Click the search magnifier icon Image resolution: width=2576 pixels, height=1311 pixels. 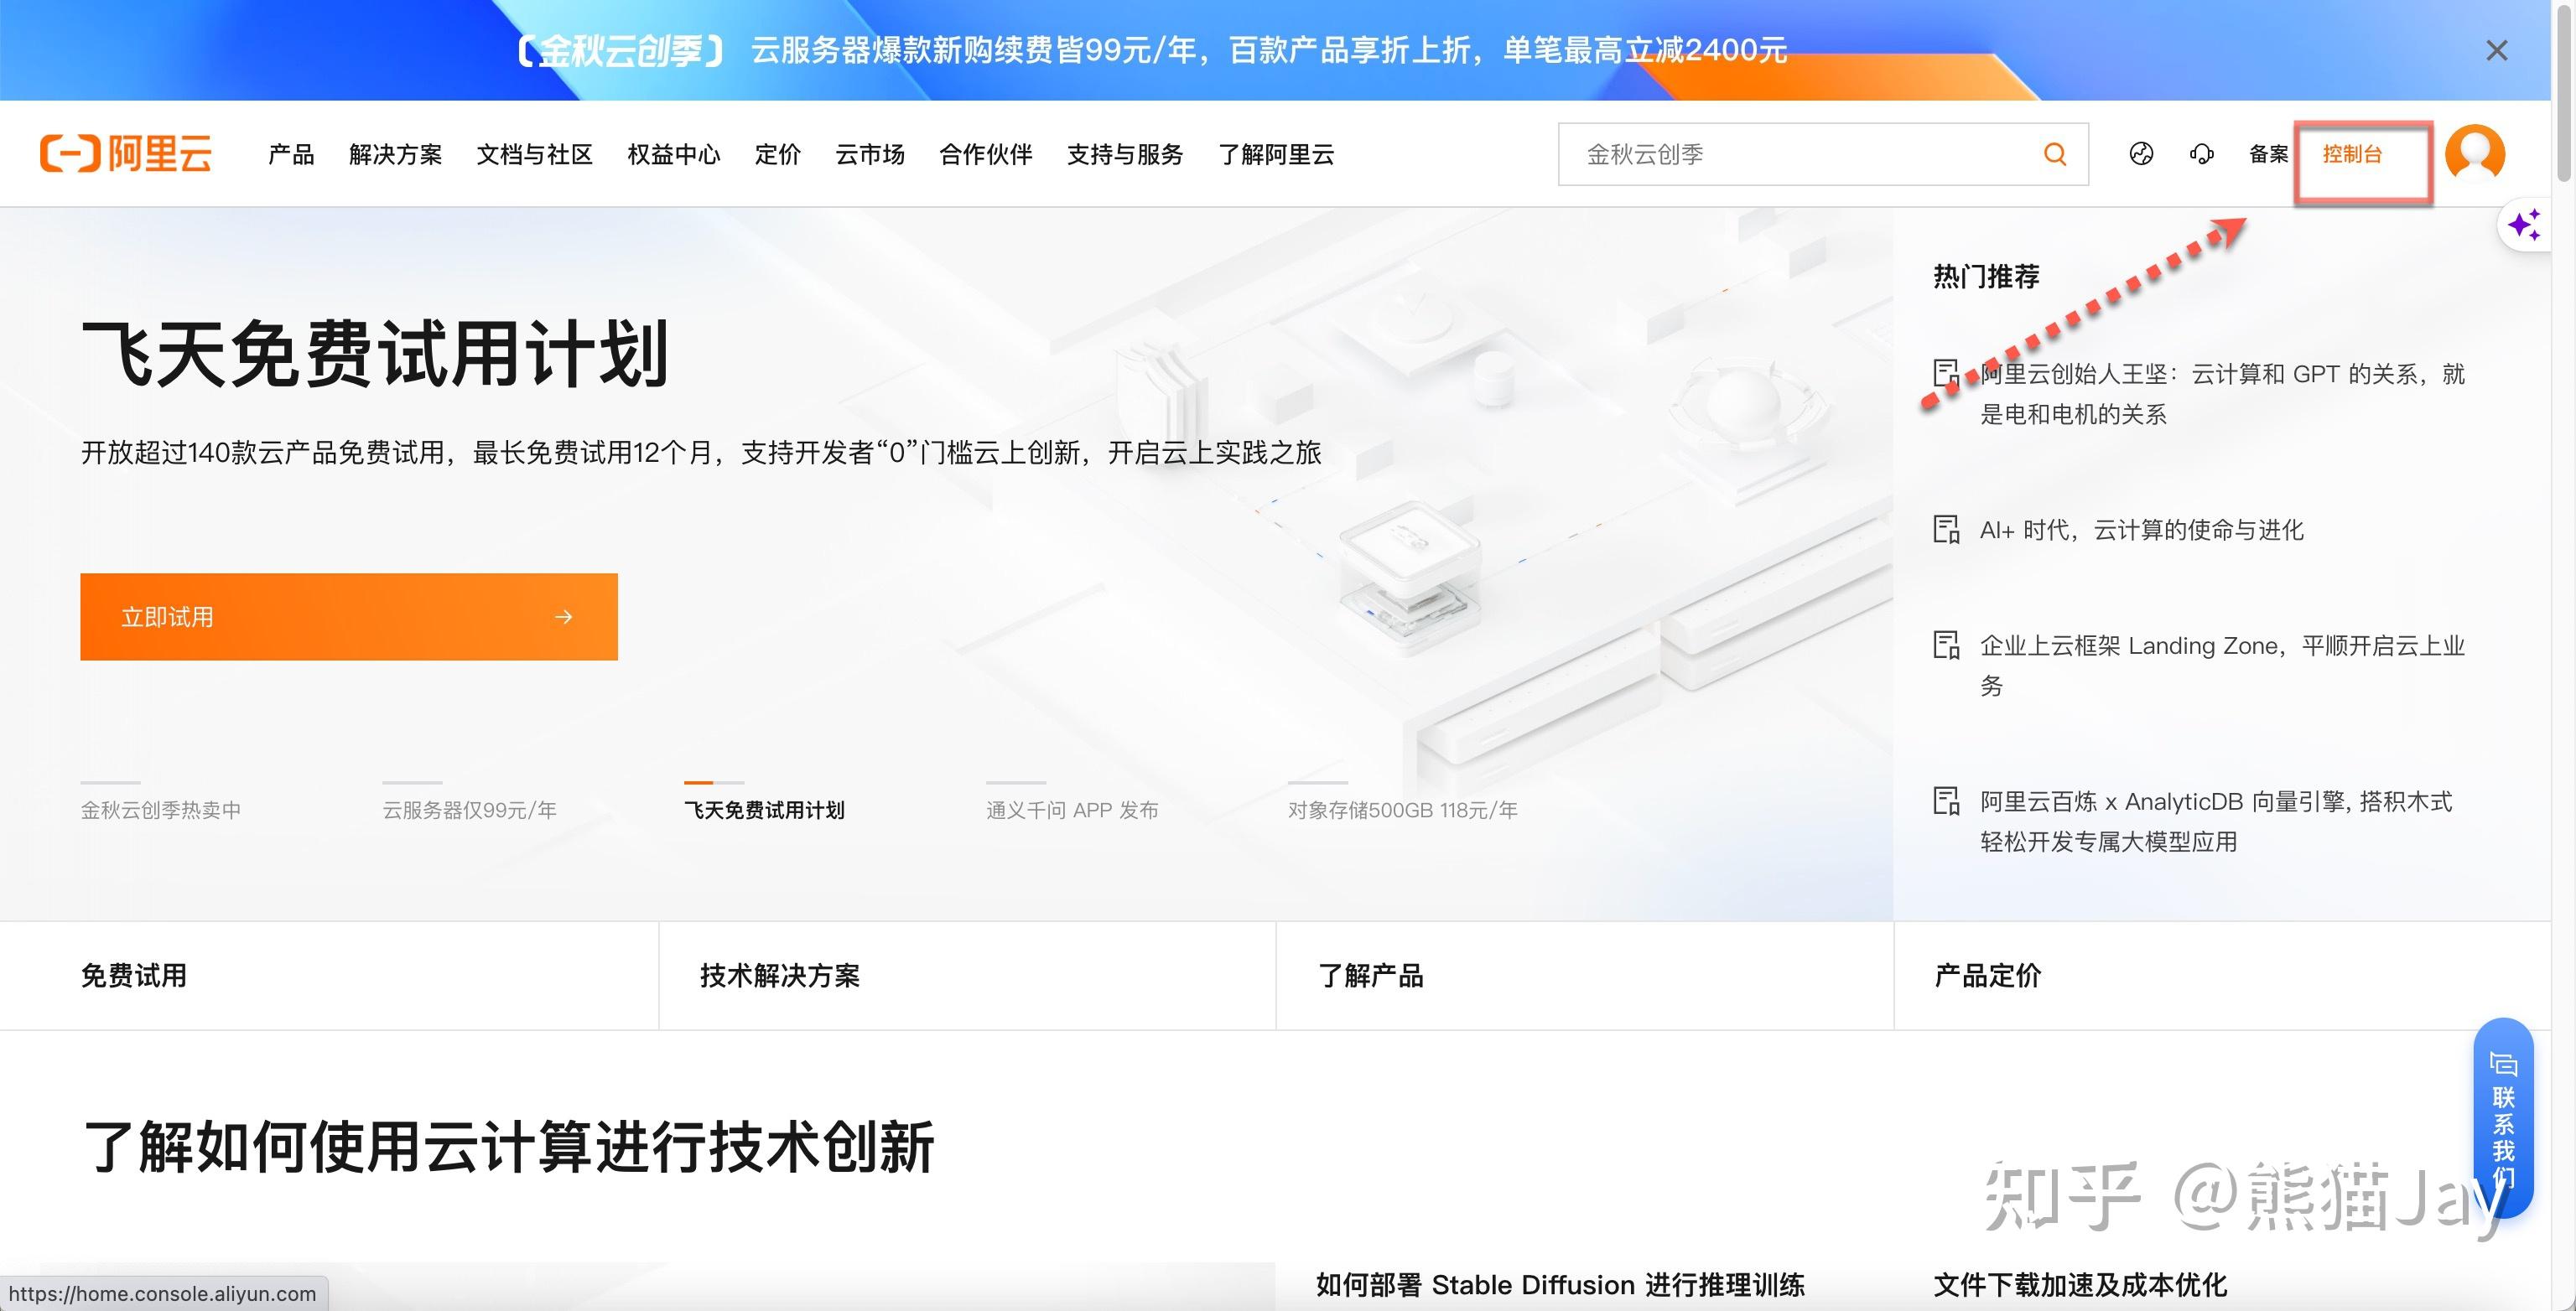(2055, 154)
